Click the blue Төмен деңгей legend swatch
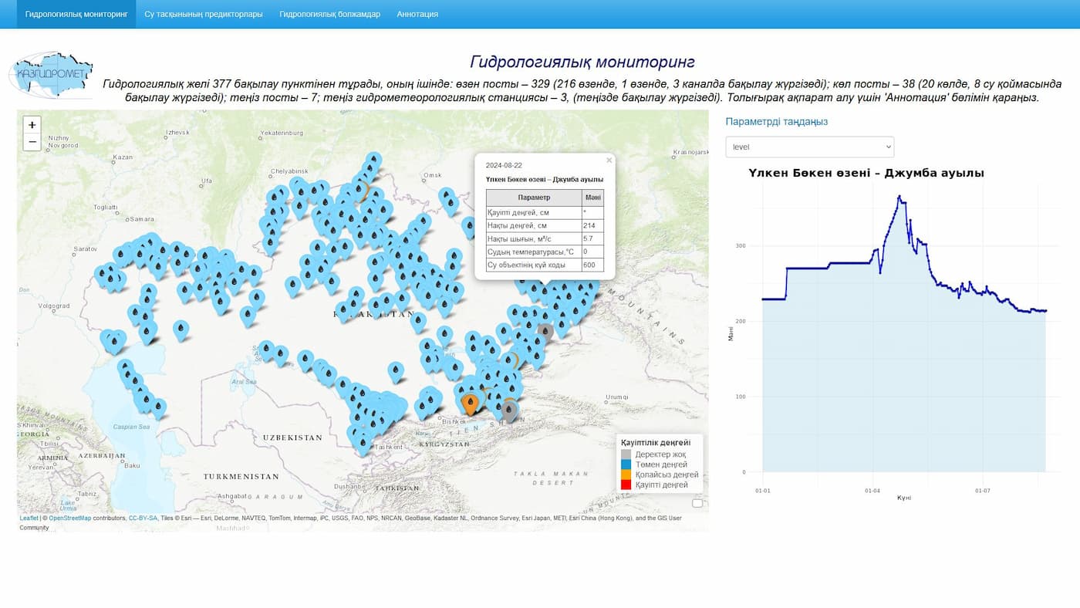Image resolution: width=1080 pixels, height=608 pixels. coord(626,464)
